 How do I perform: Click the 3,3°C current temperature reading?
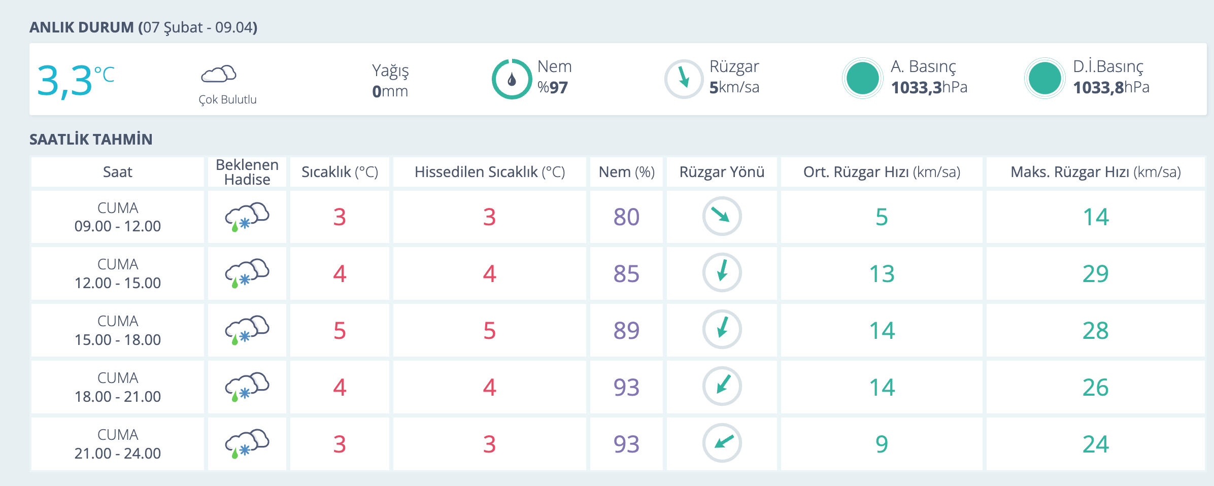pyautogui.click(x=76, y=80)
